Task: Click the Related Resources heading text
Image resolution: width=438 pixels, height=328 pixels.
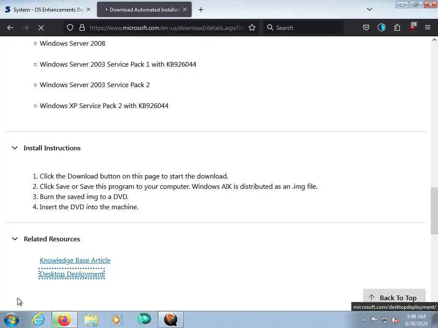Action: coord(52,239)
